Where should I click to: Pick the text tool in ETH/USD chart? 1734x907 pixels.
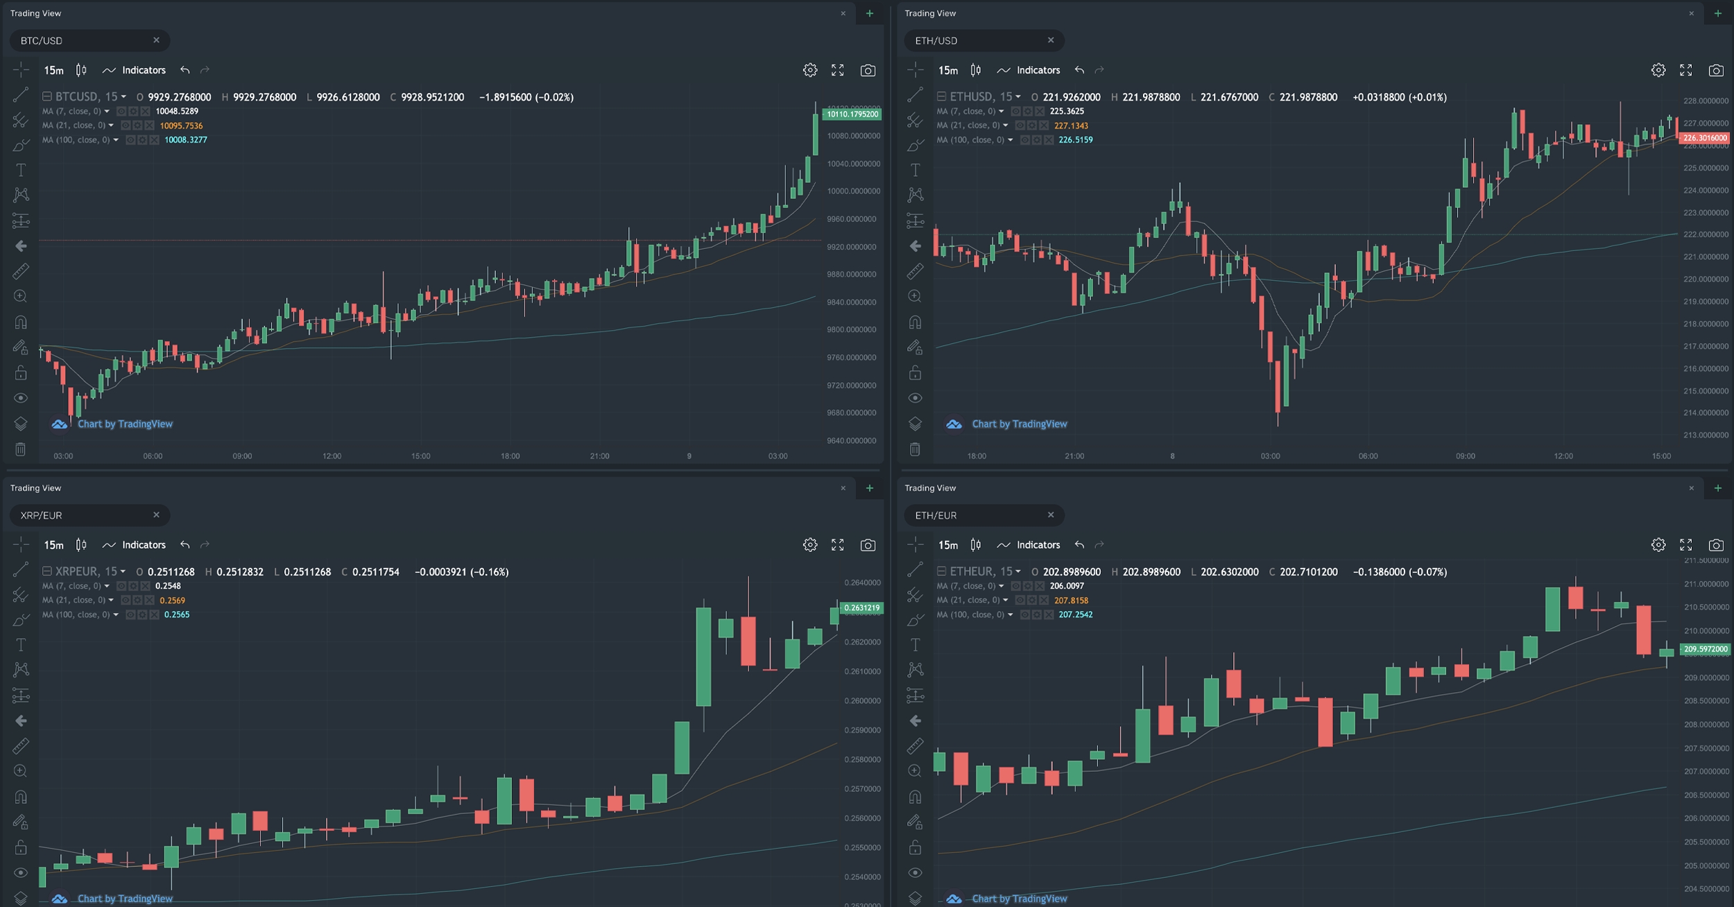tap(915, 170)
